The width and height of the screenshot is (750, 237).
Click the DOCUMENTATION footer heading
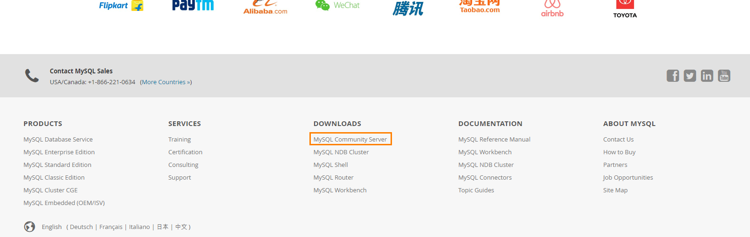(x=490, y=124)
